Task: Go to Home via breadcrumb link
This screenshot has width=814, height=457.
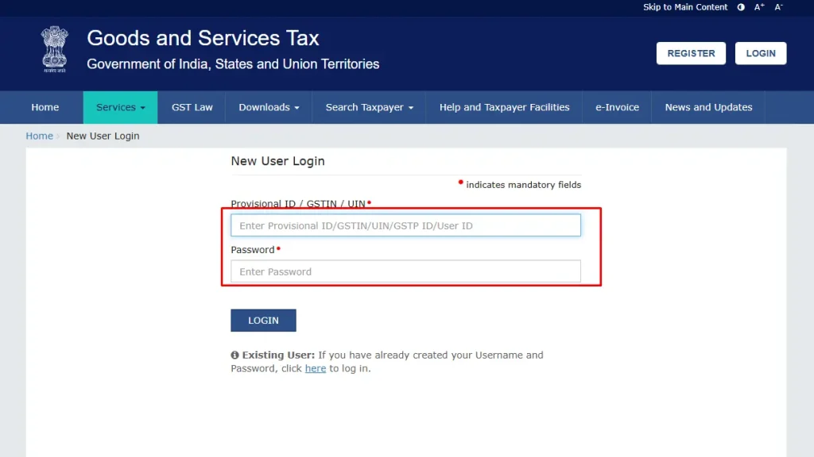Action: [40, 136]
